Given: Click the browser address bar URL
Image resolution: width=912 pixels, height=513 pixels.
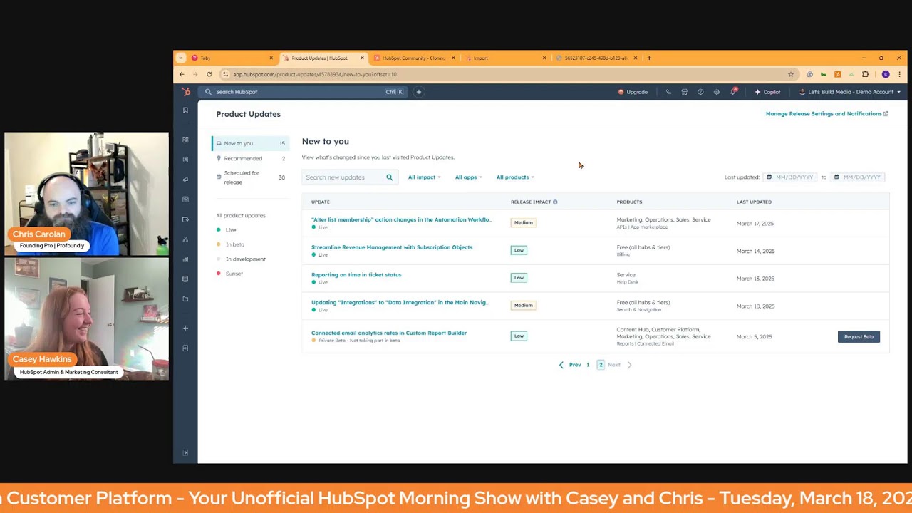Looking at the screenshot, I should pyautogui.click(x=315, y=74).
